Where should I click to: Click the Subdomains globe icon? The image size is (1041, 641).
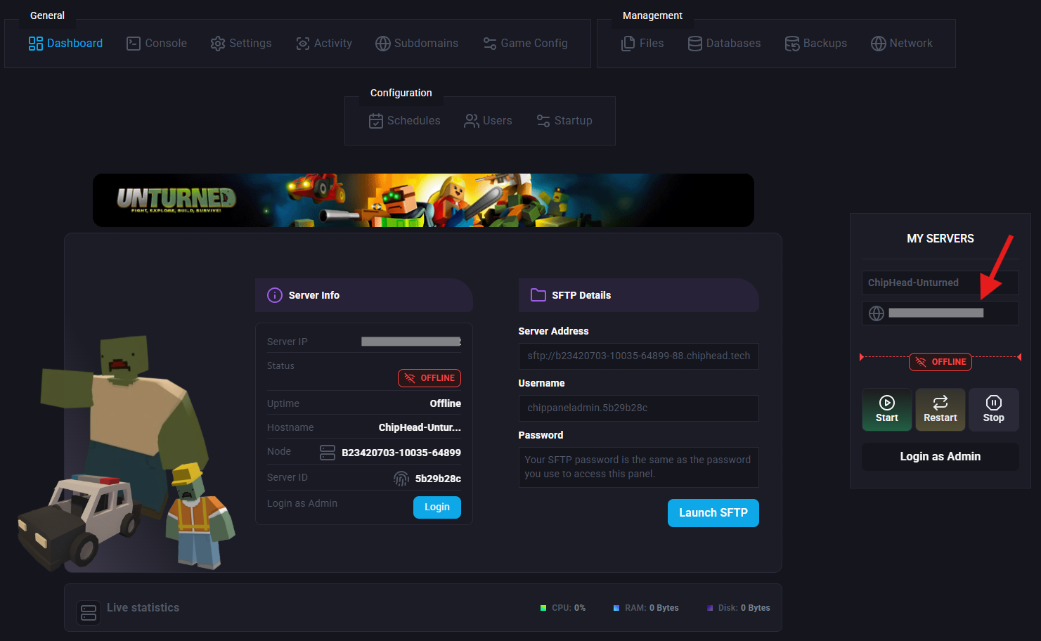tap(383, 44)
